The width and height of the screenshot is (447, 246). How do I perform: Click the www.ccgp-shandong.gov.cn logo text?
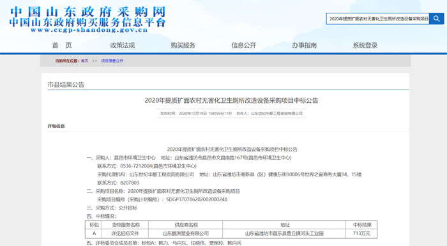click(89, 30)
